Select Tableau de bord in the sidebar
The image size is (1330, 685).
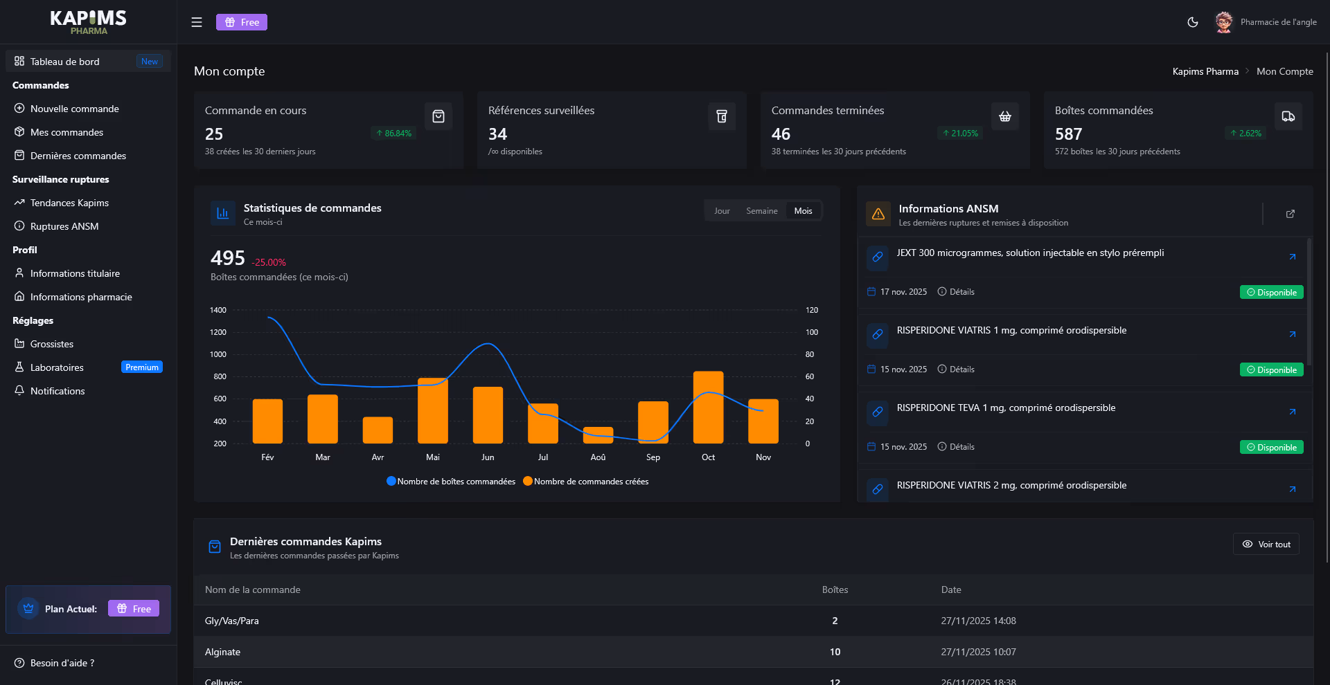click(x=63, y=61)
